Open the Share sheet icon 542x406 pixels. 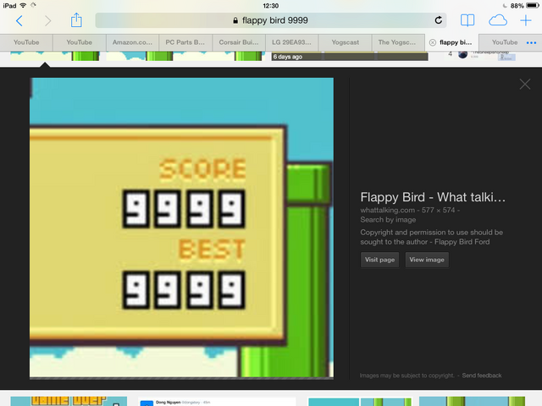(76, 20)
